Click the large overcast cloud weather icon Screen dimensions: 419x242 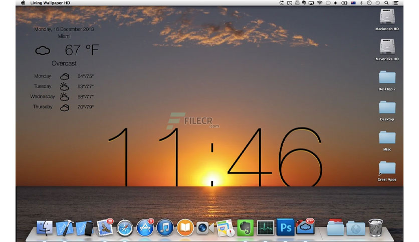click(43, 50)
